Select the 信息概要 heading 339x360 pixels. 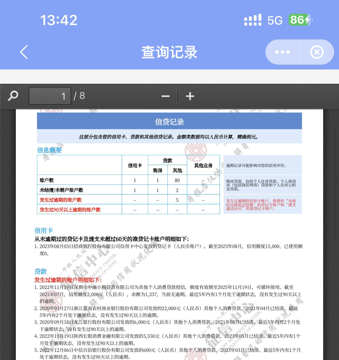49,150
